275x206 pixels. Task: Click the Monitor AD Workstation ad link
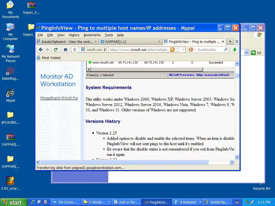(x=58, y=80)
